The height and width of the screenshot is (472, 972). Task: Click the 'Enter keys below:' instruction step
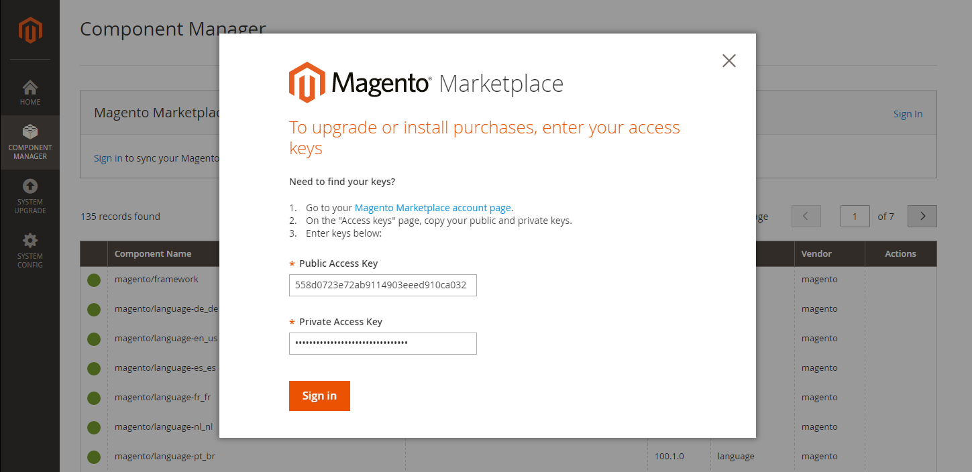[343, 233]
